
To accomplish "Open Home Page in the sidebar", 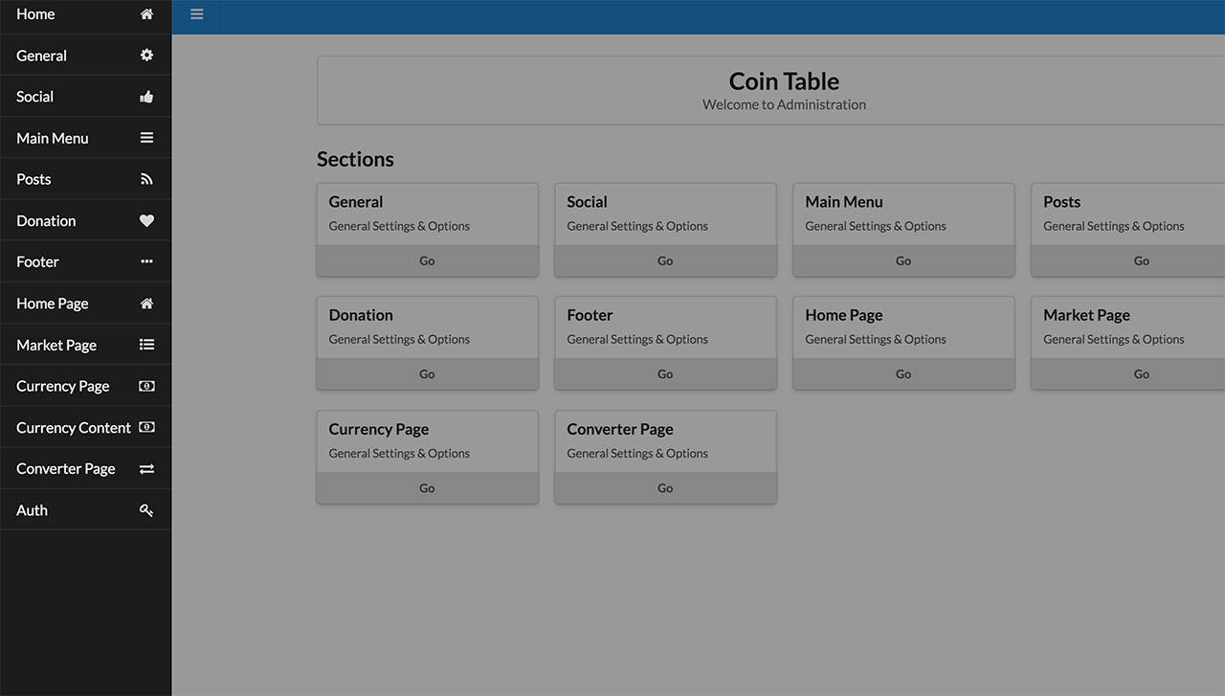I will 53,303.
